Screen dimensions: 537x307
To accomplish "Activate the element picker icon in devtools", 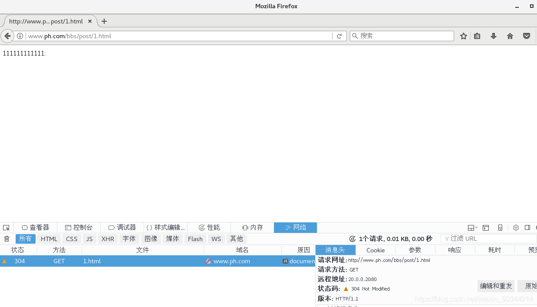I will [x=6, y=228].
